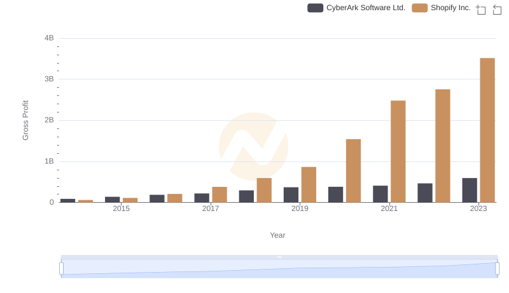The height and width of the screenshot is (293, 509).
Task: Click the Shopify 2020 bar
Action: point(354,171)
